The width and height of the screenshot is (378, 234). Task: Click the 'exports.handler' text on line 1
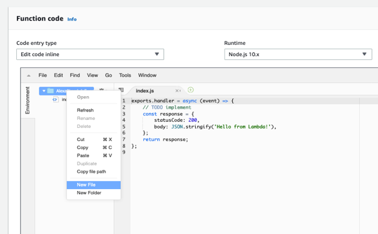coord(153,101)
